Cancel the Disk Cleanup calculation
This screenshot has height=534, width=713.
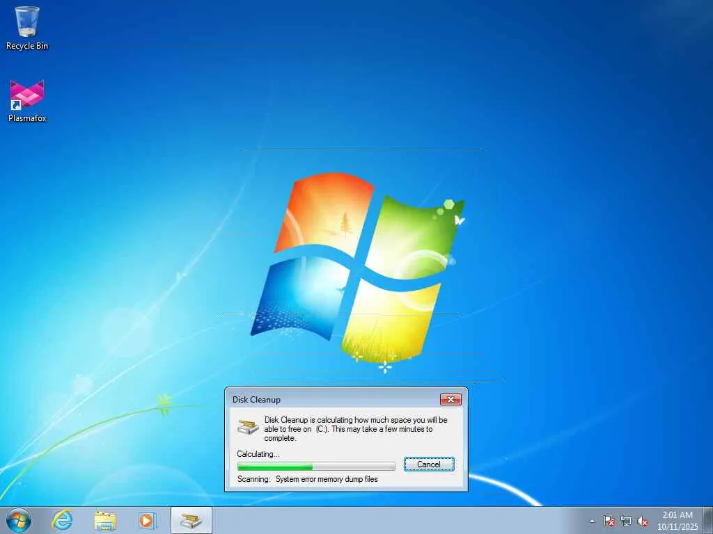click(429, 464)
